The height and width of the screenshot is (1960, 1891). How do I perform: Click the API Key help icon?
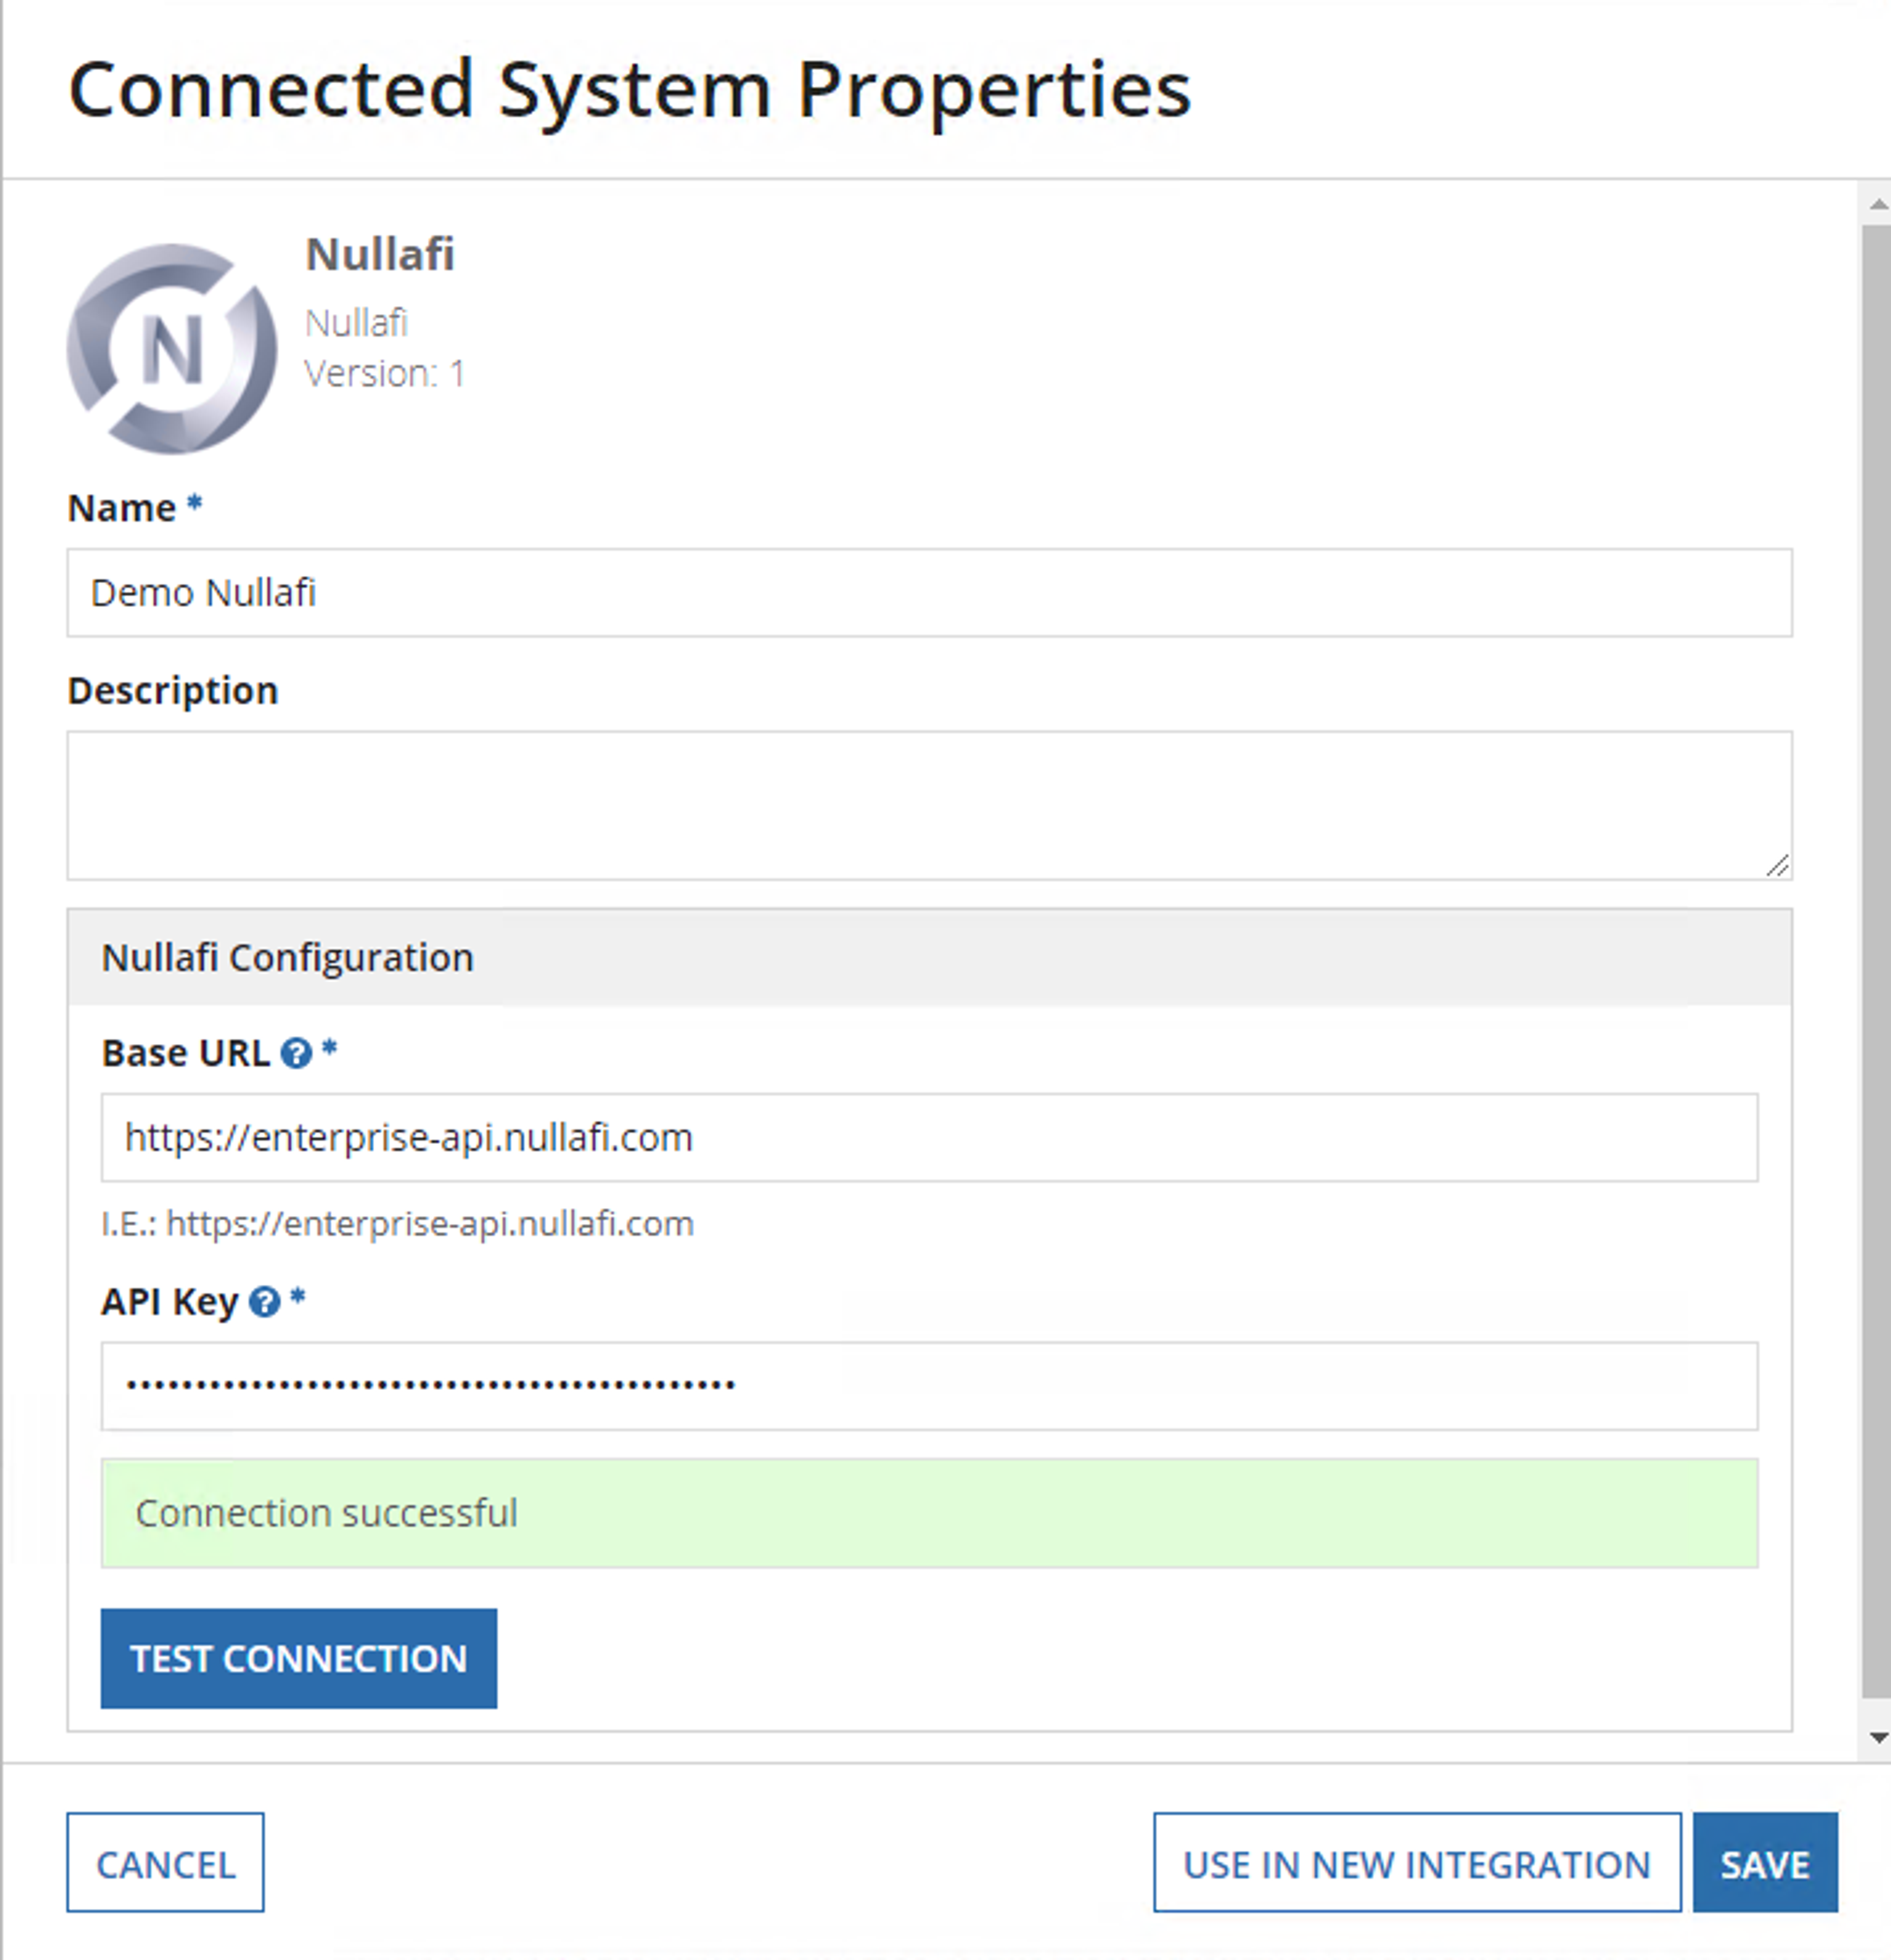pos(264,1302)
